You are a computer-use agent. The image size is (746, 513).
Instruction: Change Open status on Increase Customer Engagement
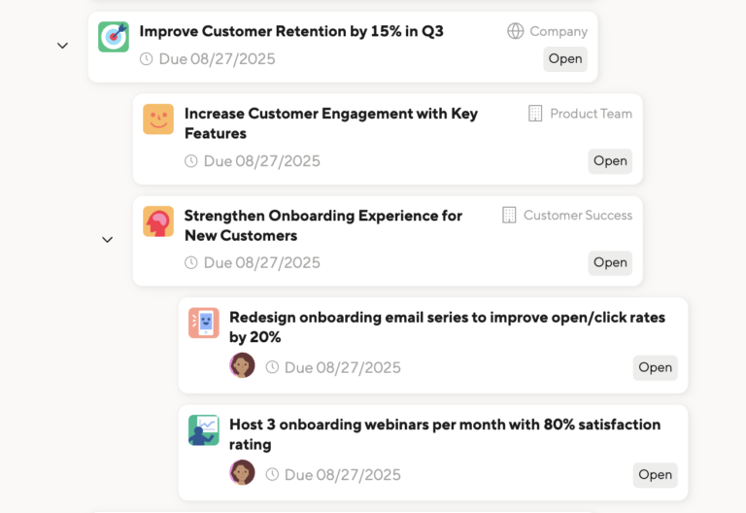coord(610,161)
